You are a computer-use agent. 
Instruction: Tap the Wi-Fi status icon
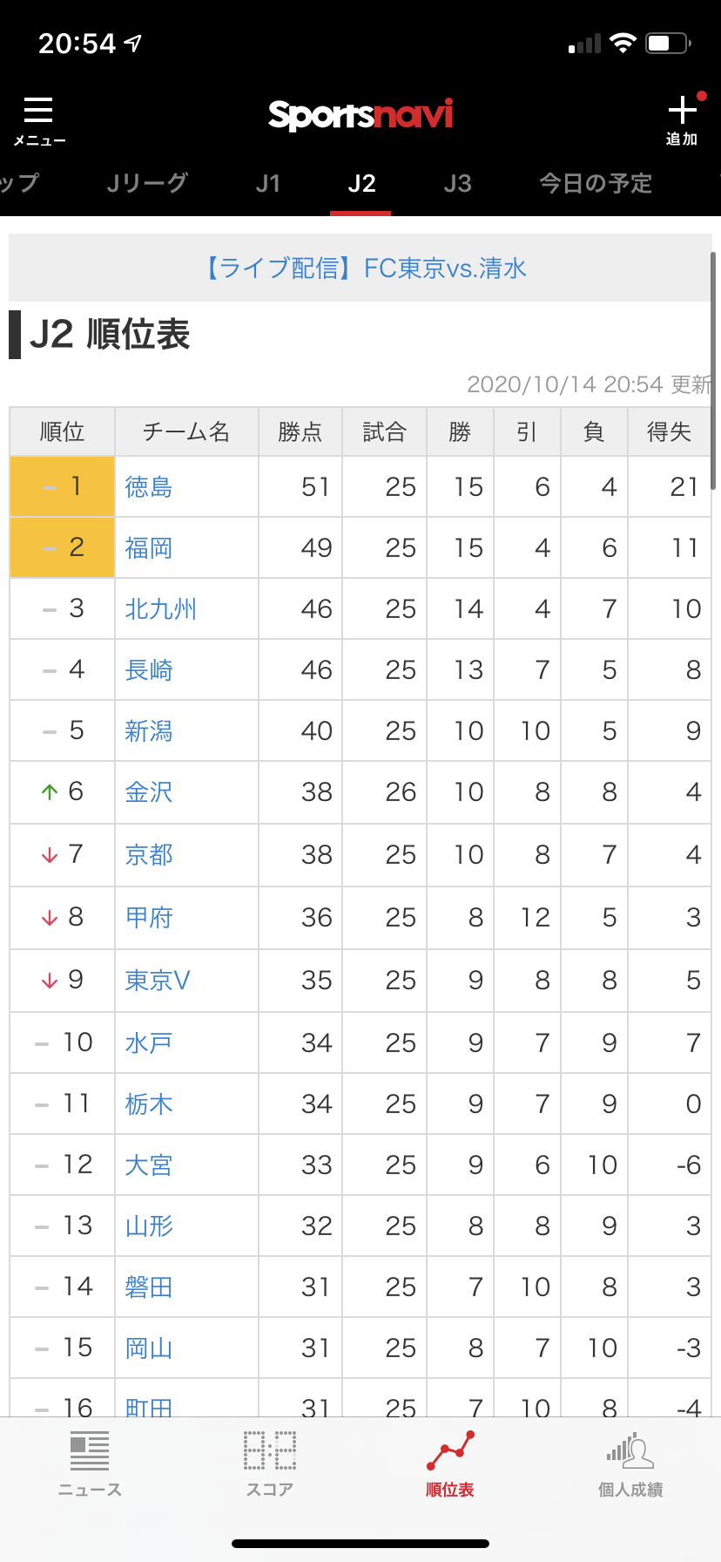[x=623, y=44]
